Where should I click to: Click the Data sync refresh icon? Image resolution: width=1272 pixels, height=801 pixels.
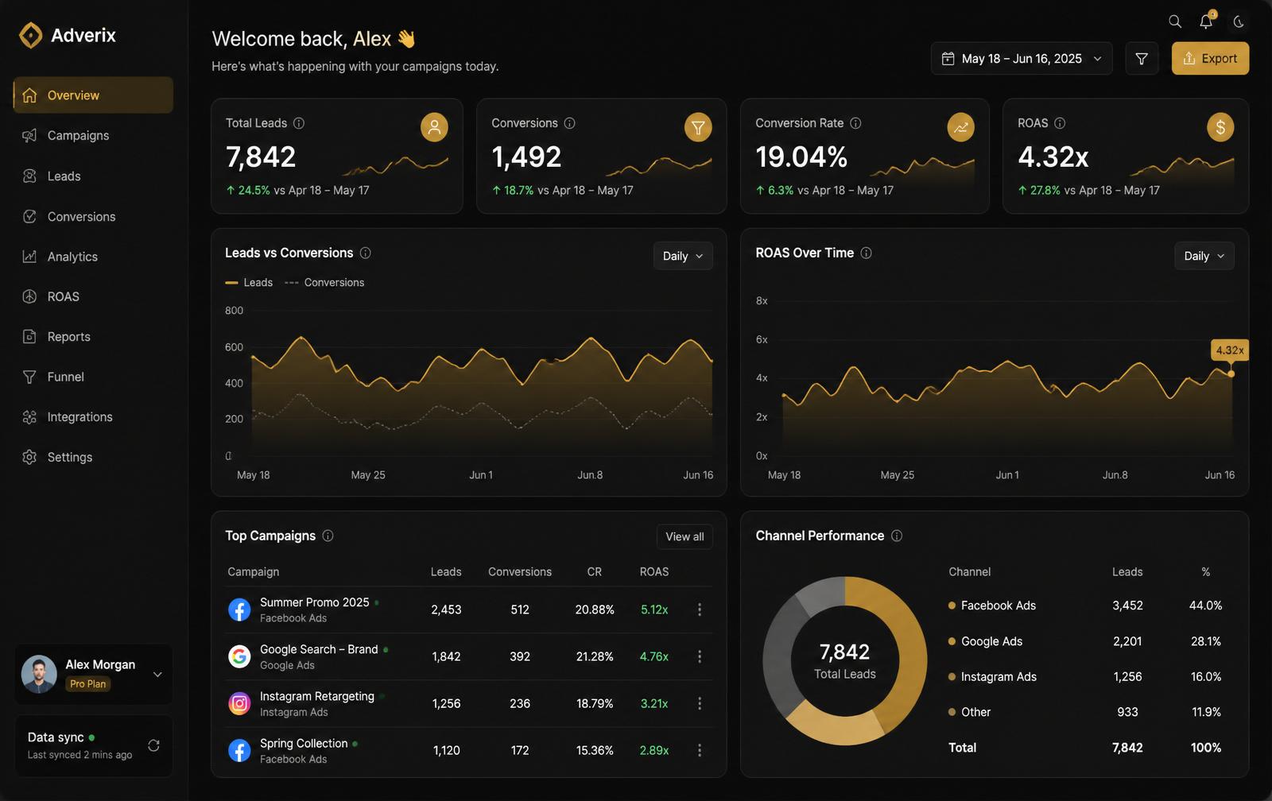coord(153,745)
